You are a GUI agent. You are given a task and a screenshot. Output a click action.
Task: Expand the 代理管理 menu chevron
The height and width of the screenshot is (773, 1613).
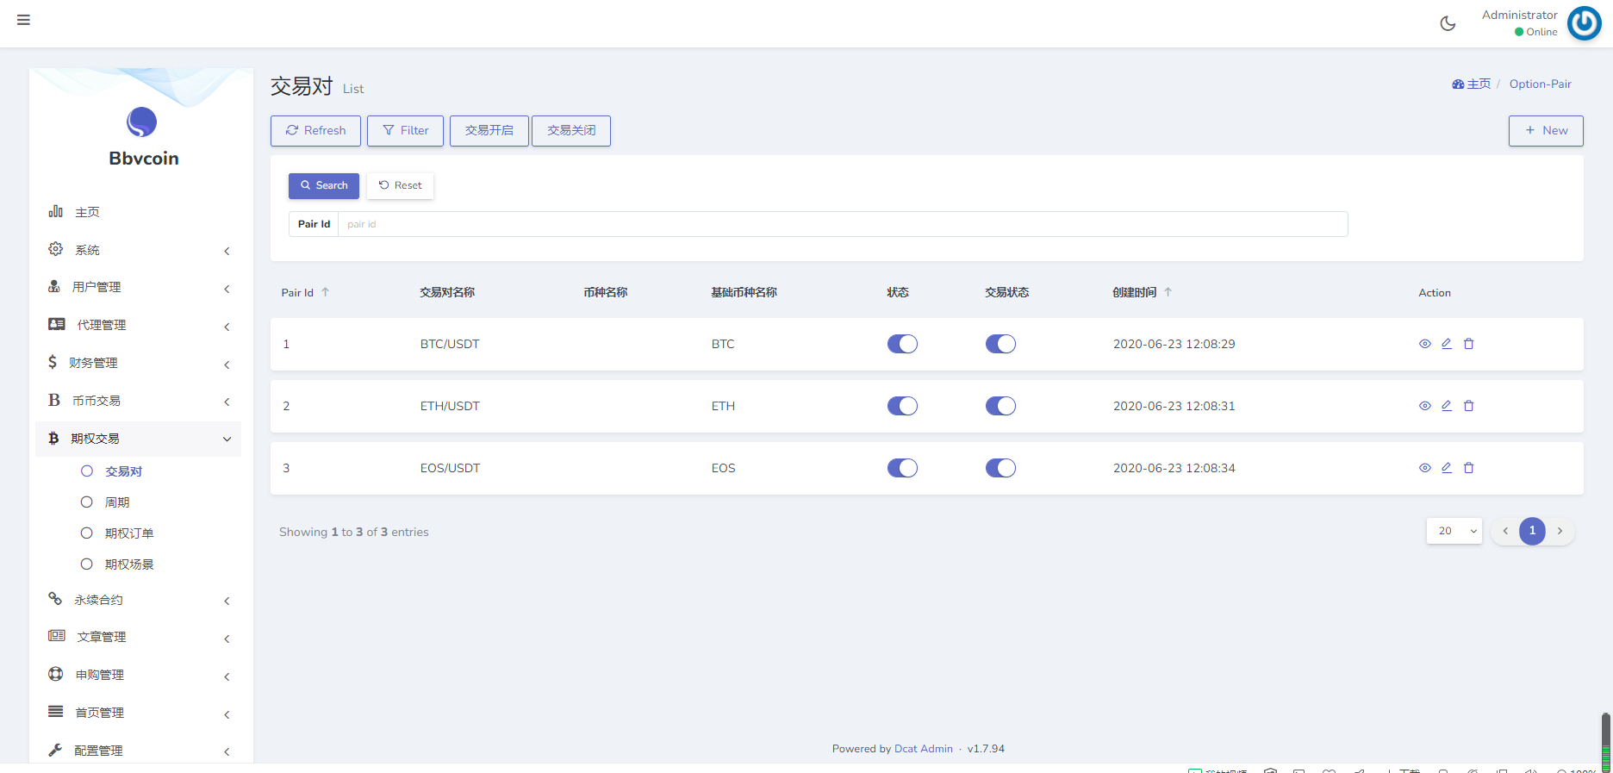click(227, 327)
